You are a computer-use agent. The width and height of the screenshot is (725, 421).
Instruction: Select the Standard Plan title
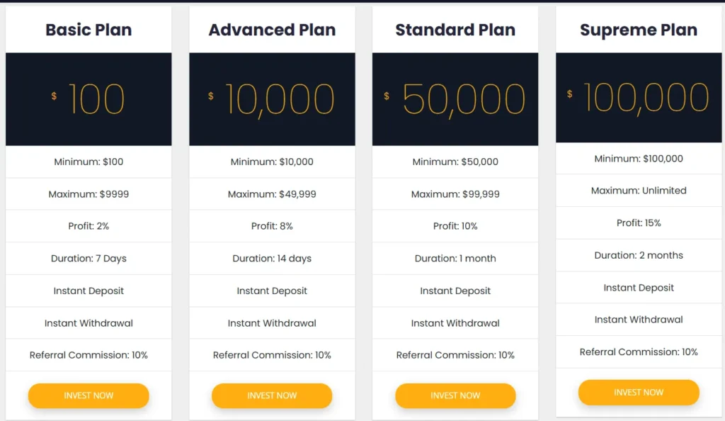click(455, 30)
